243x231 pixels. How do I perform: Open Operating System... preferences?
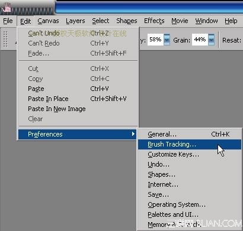[190, 204]
